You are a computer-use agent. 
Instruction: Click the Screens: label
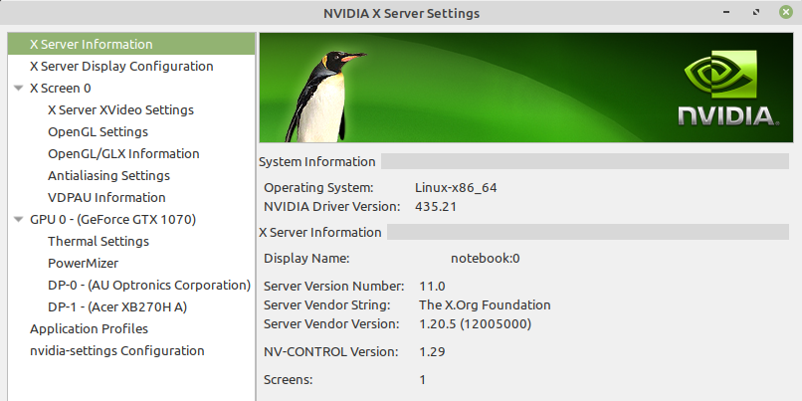(x=288, y=380)
